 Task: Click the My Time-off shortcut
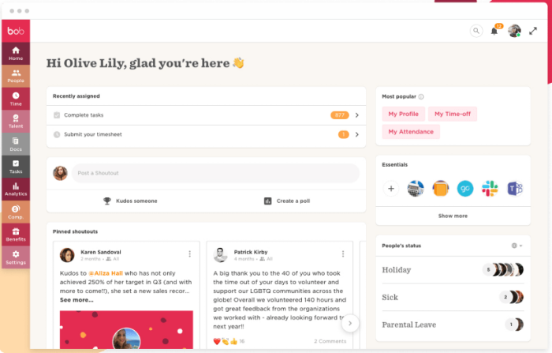[453, 114]
